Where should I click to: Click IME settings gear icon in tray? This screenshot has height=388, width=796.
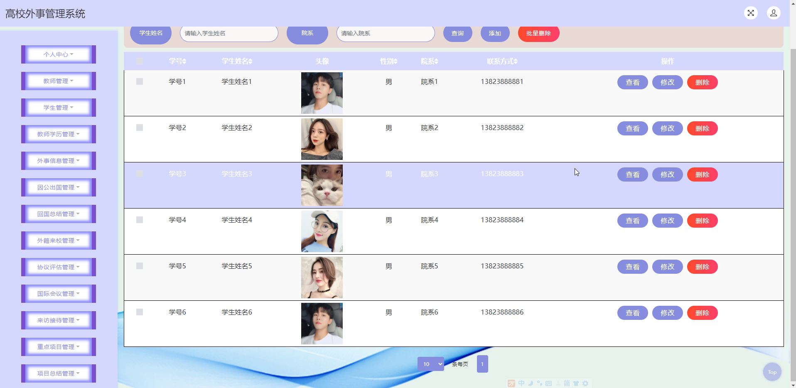coord(585,383)
